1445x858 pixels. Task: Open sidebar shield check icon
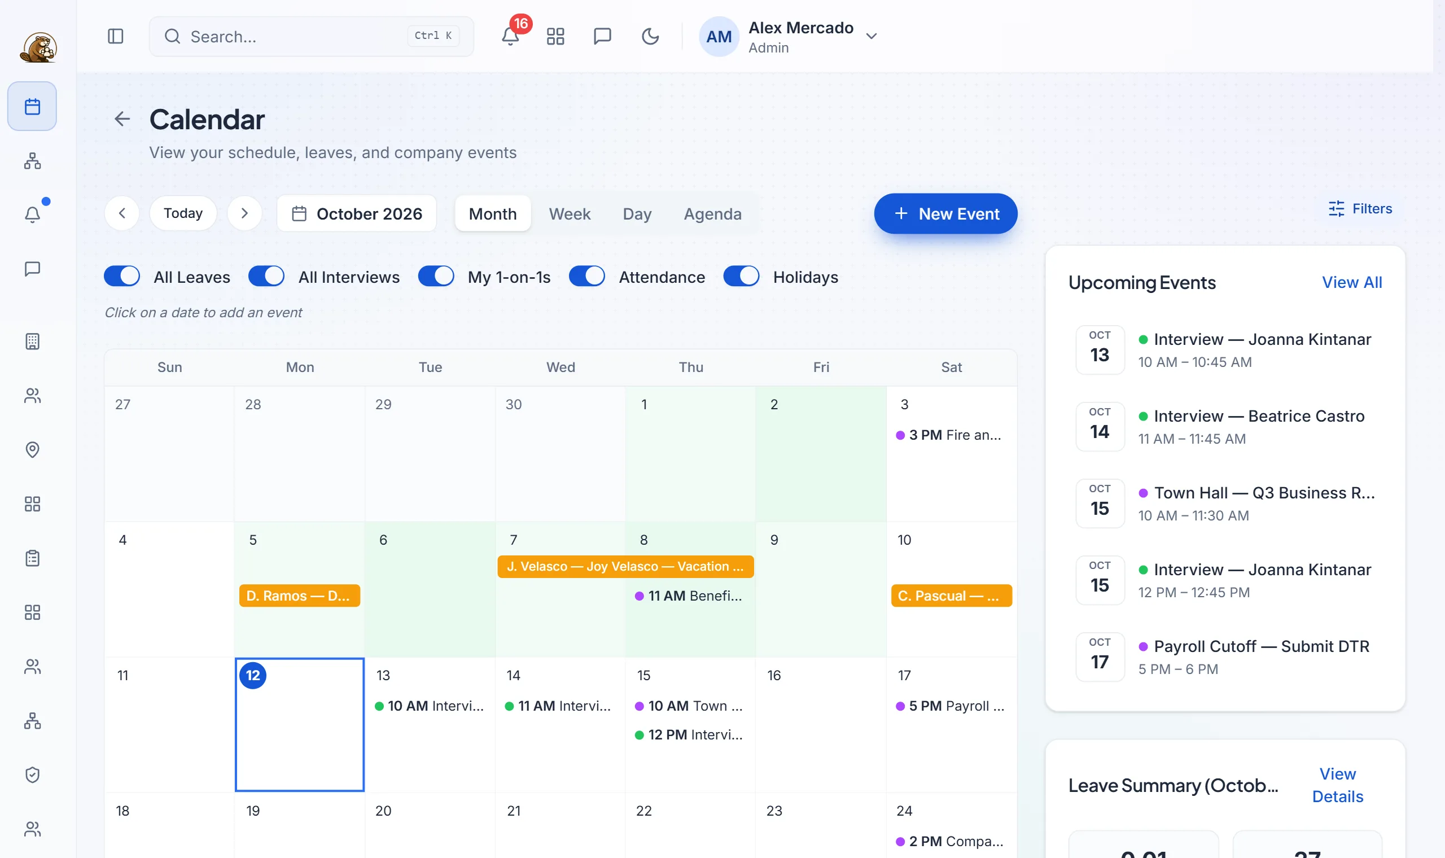32,775
